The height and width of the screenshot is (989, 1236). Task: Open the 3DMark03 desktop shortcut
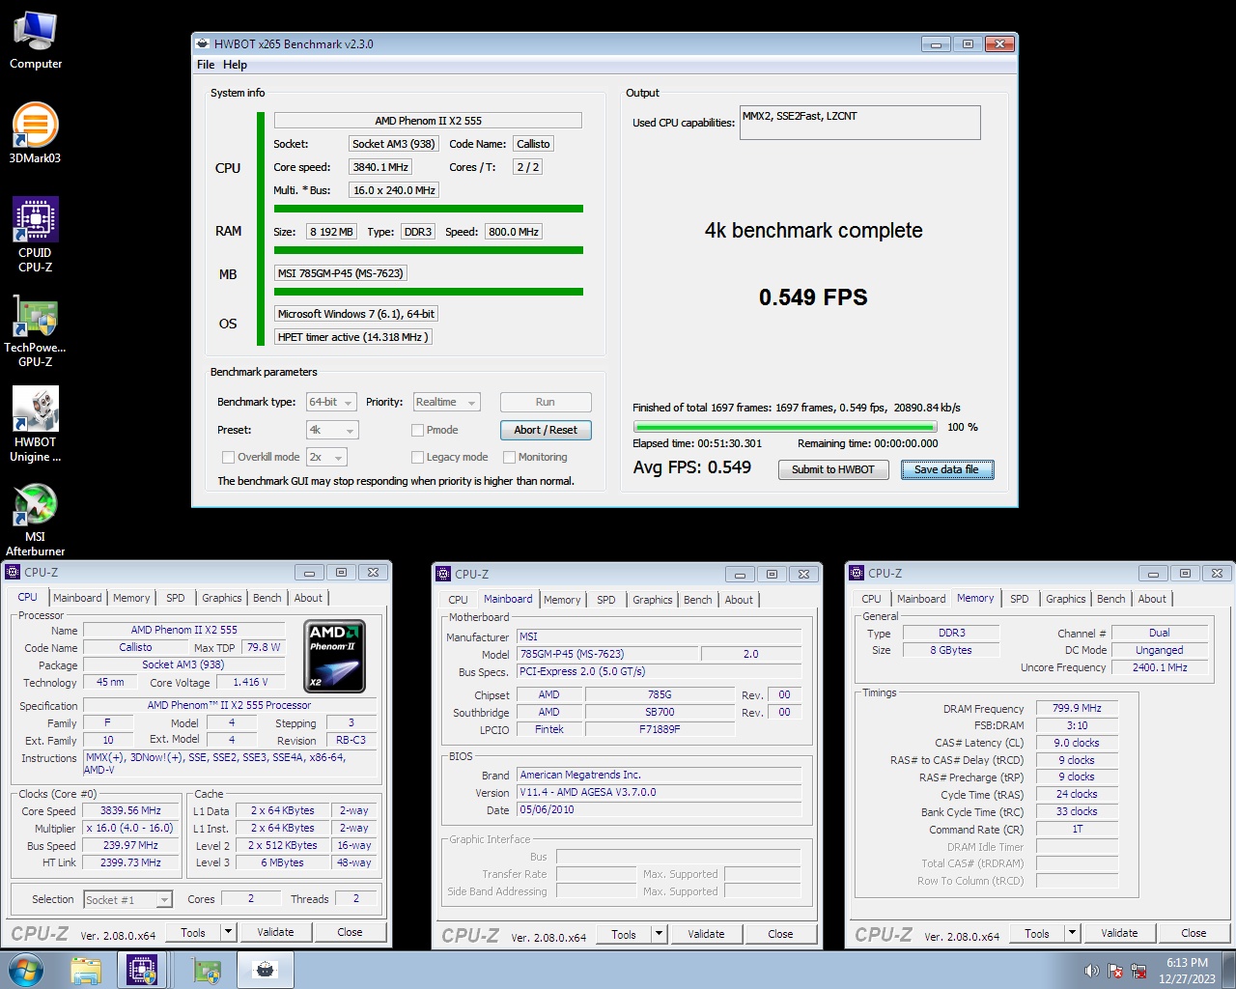click(x=35, y=133)
